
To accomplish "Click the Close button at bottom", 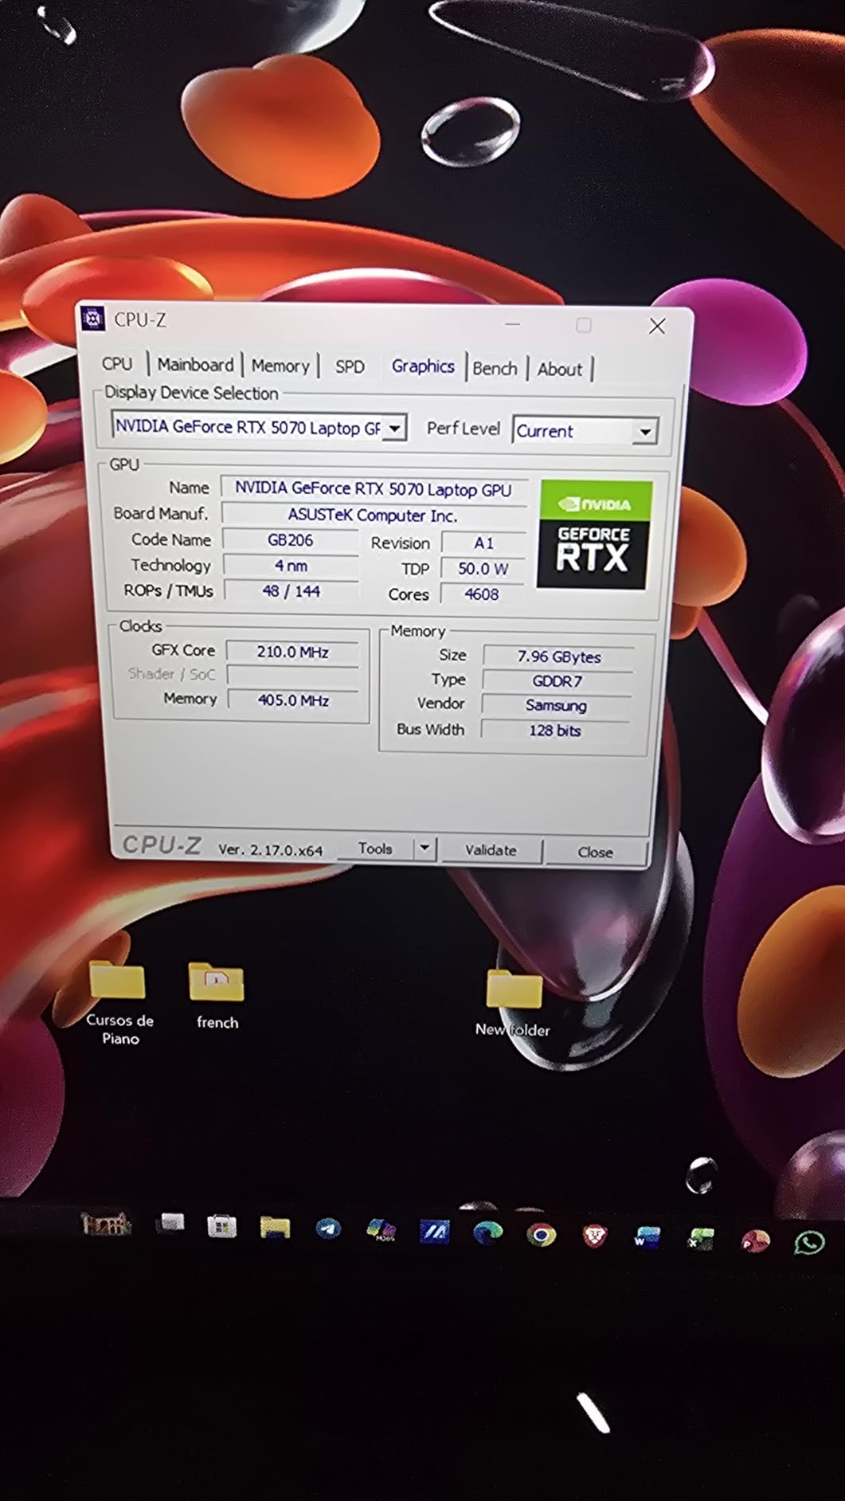I will [595, 852].
